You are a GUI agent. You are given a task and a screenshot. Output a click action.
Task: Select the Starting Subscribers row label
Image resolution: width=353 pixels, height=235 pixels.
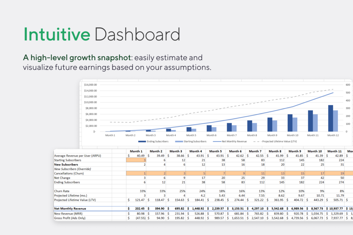click(67, 160)
